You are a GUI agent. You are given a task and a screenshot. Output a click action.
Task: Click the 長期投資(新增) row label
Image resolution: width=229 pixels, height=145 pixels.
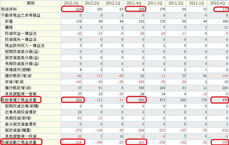click(x=18, y=118)
